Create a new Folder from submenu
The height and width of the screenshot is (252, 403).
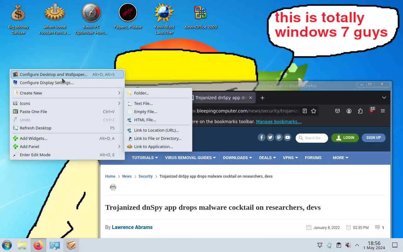pos(158,93)
